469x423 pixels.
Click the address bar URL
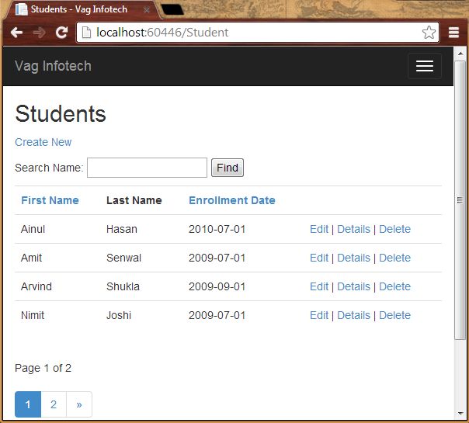tap(162, 33)
